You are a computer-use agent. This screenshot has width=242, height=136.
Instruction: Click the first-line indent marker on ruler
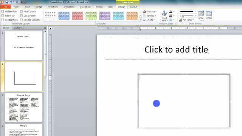pyautogui.click(x=140, y=27)
